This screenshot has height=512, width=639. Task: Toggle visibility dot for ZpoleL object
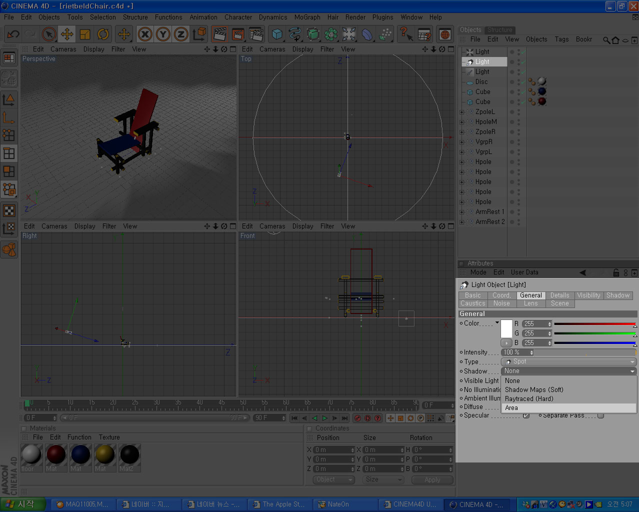[x=518, y=112]
